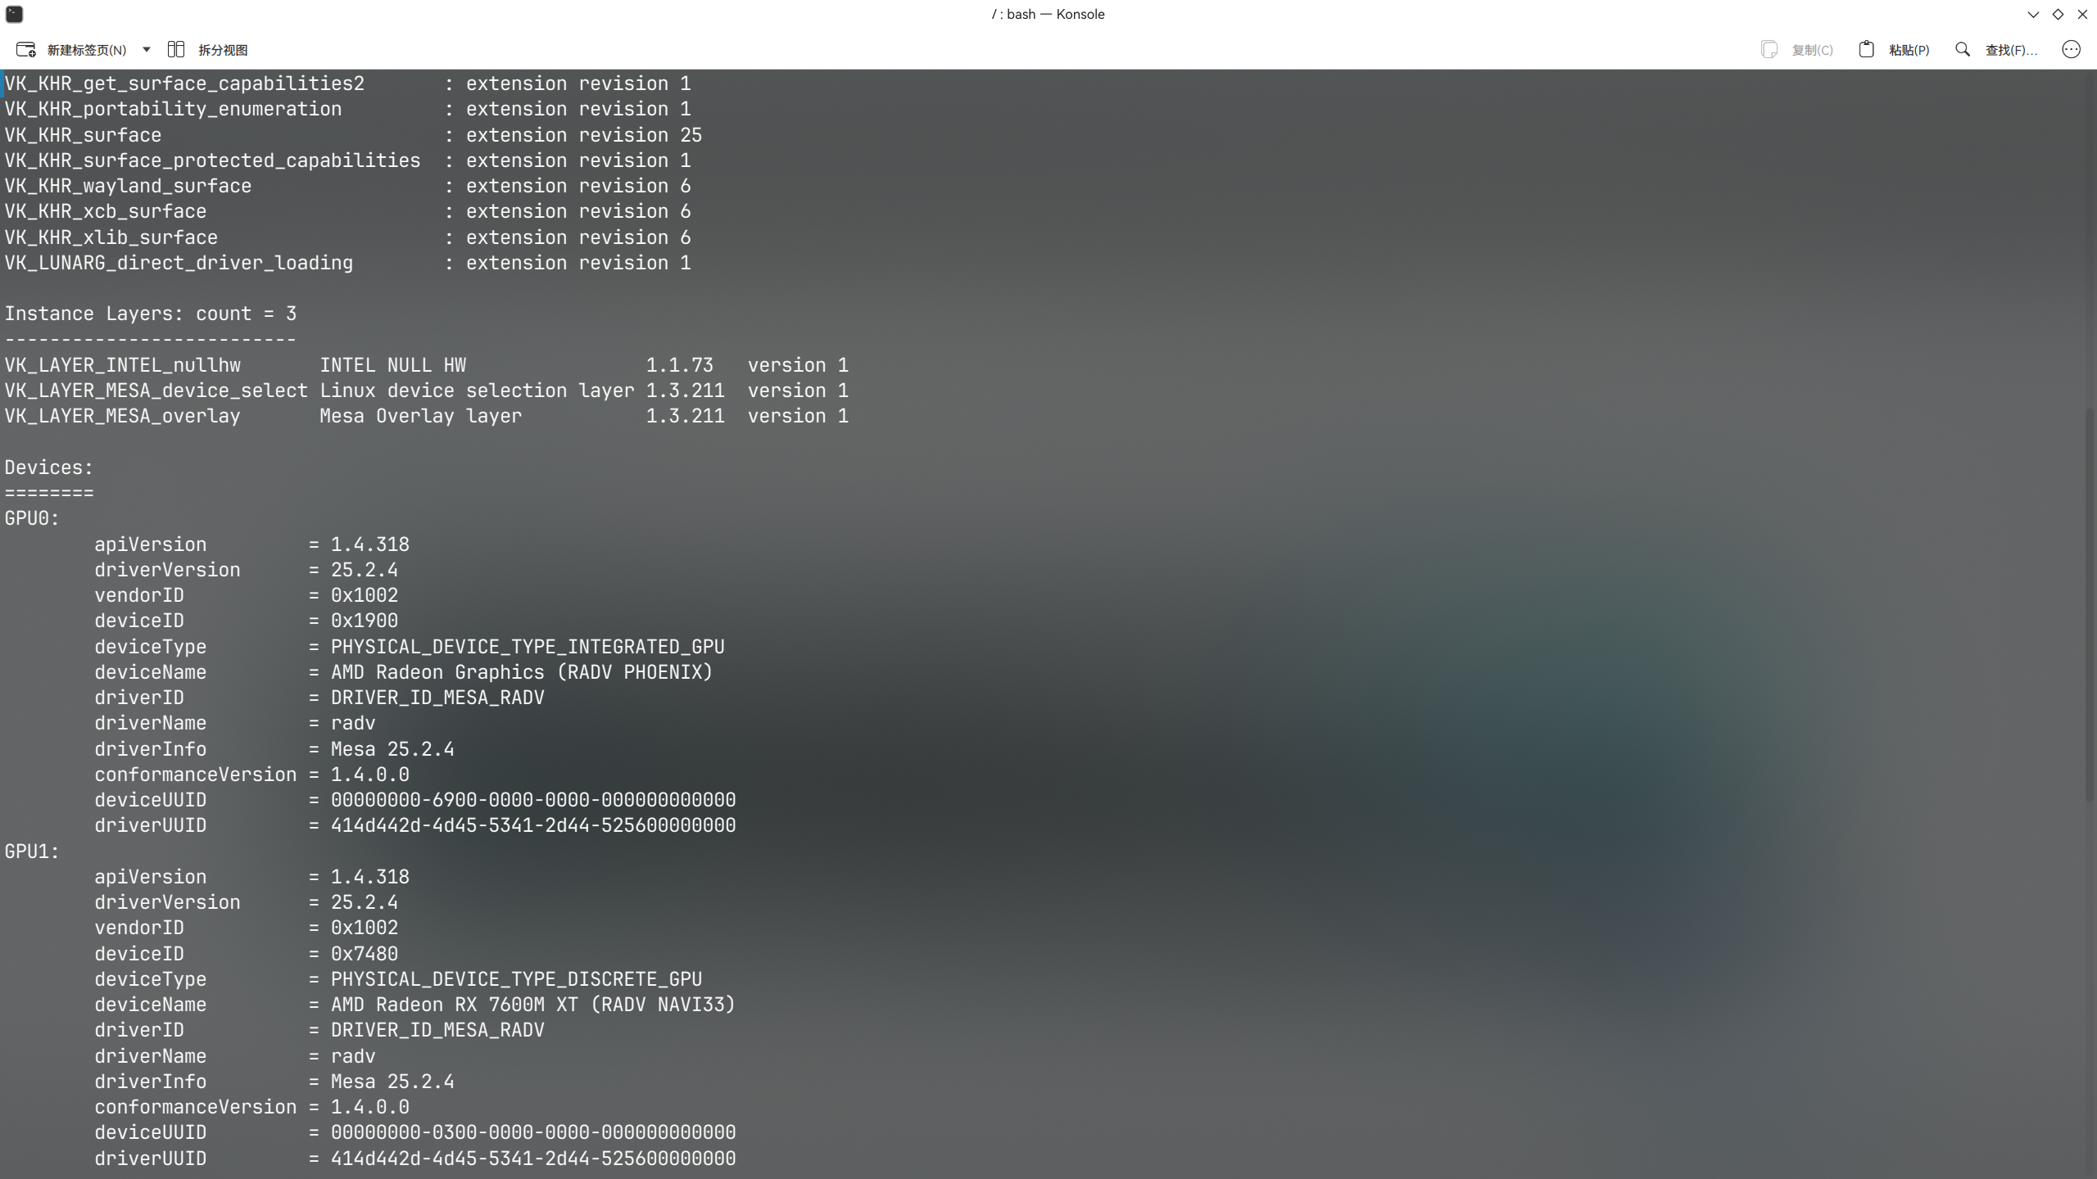This screenshot has height=1179, width=2097.
Task: Click deviceID value 0x1900
Action: click(x=365, y=621)
